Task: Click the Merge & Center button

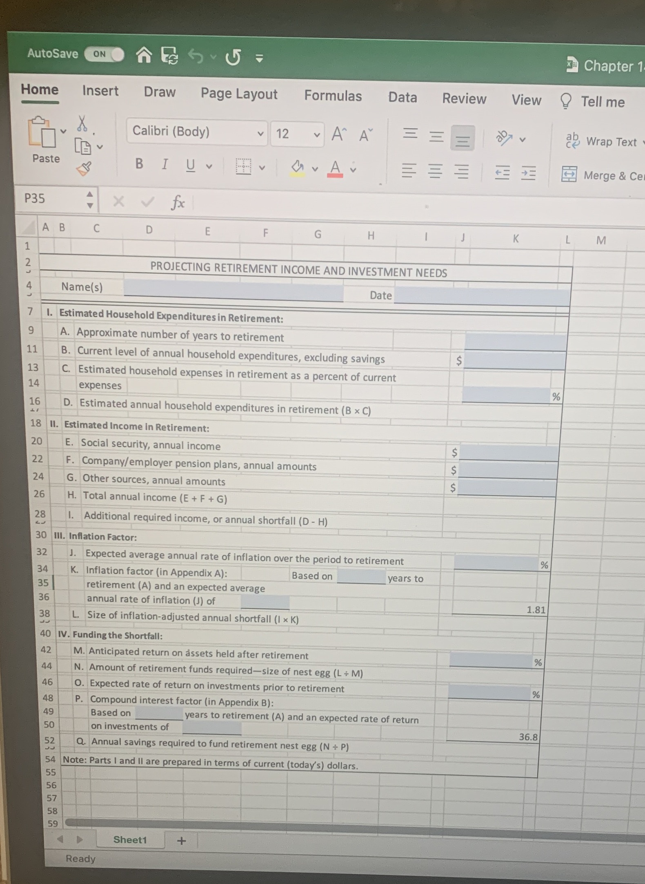Action: [x=602, y=175]
